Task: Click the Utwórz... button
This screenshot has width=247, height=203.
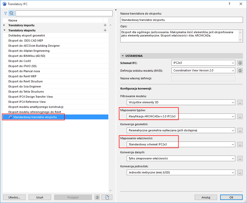Action: coord(14,197)
